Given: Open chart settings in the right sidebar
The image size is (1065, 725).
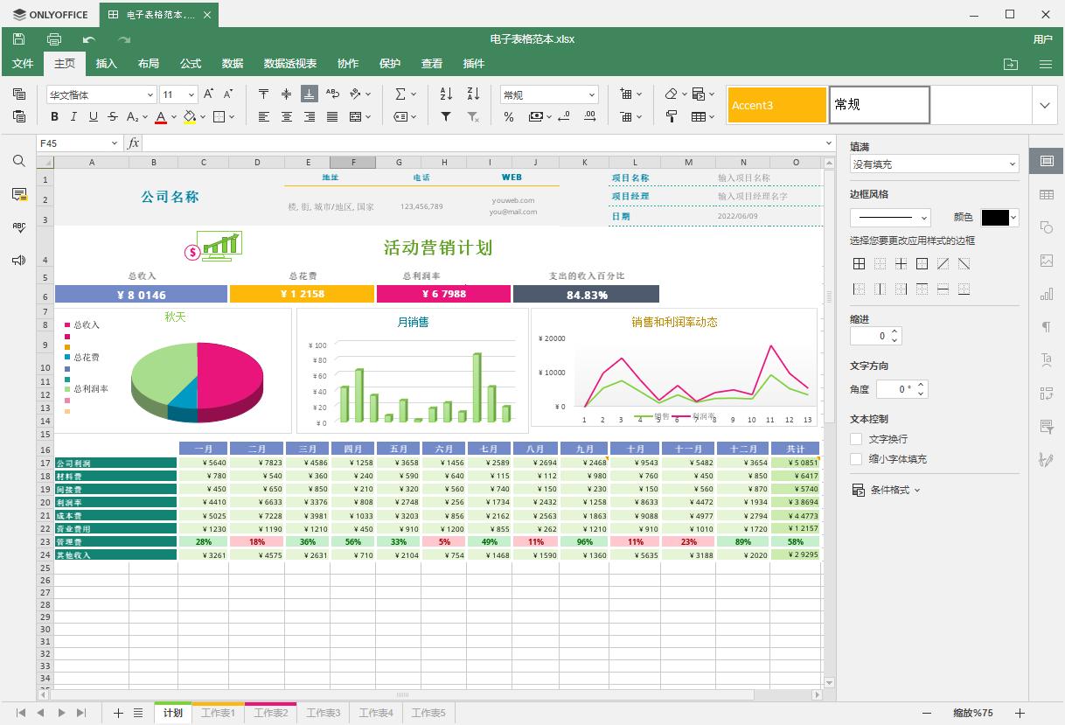Looking at the screenshot, I should click(1046, 295).
